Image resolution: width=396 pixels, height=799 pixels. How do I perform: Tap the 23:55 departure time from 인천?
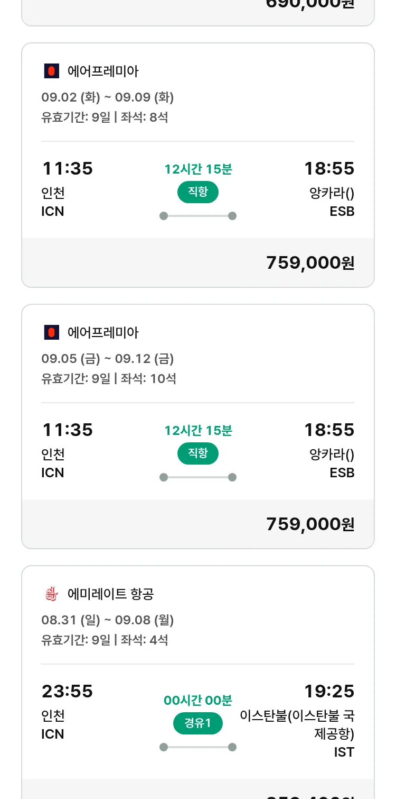click(x=67, y=692)
